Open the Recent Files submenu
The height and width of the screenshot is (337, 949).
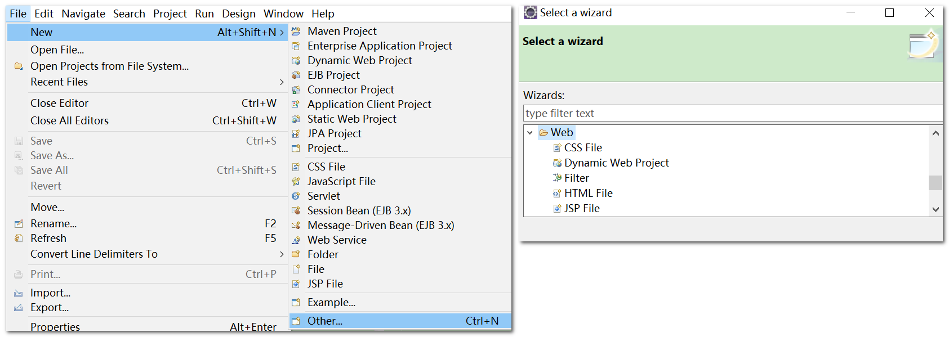coord(59,82)
